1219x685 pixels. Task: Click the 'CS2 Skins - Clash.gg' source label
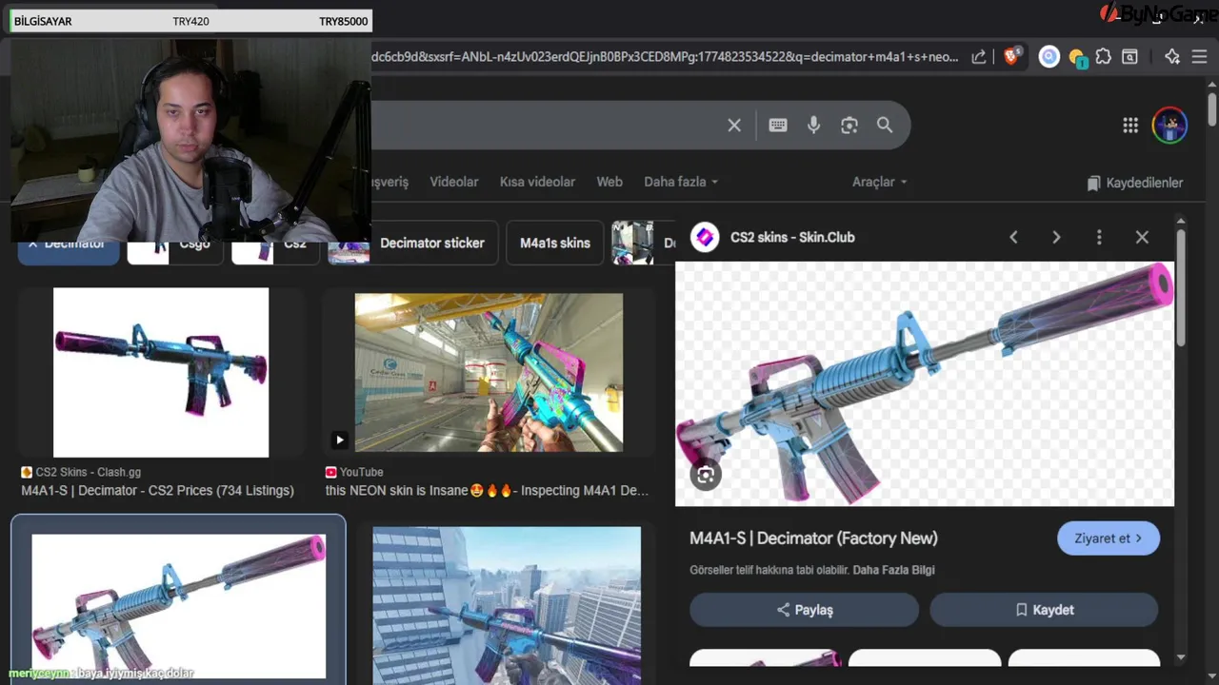[88, 472]
